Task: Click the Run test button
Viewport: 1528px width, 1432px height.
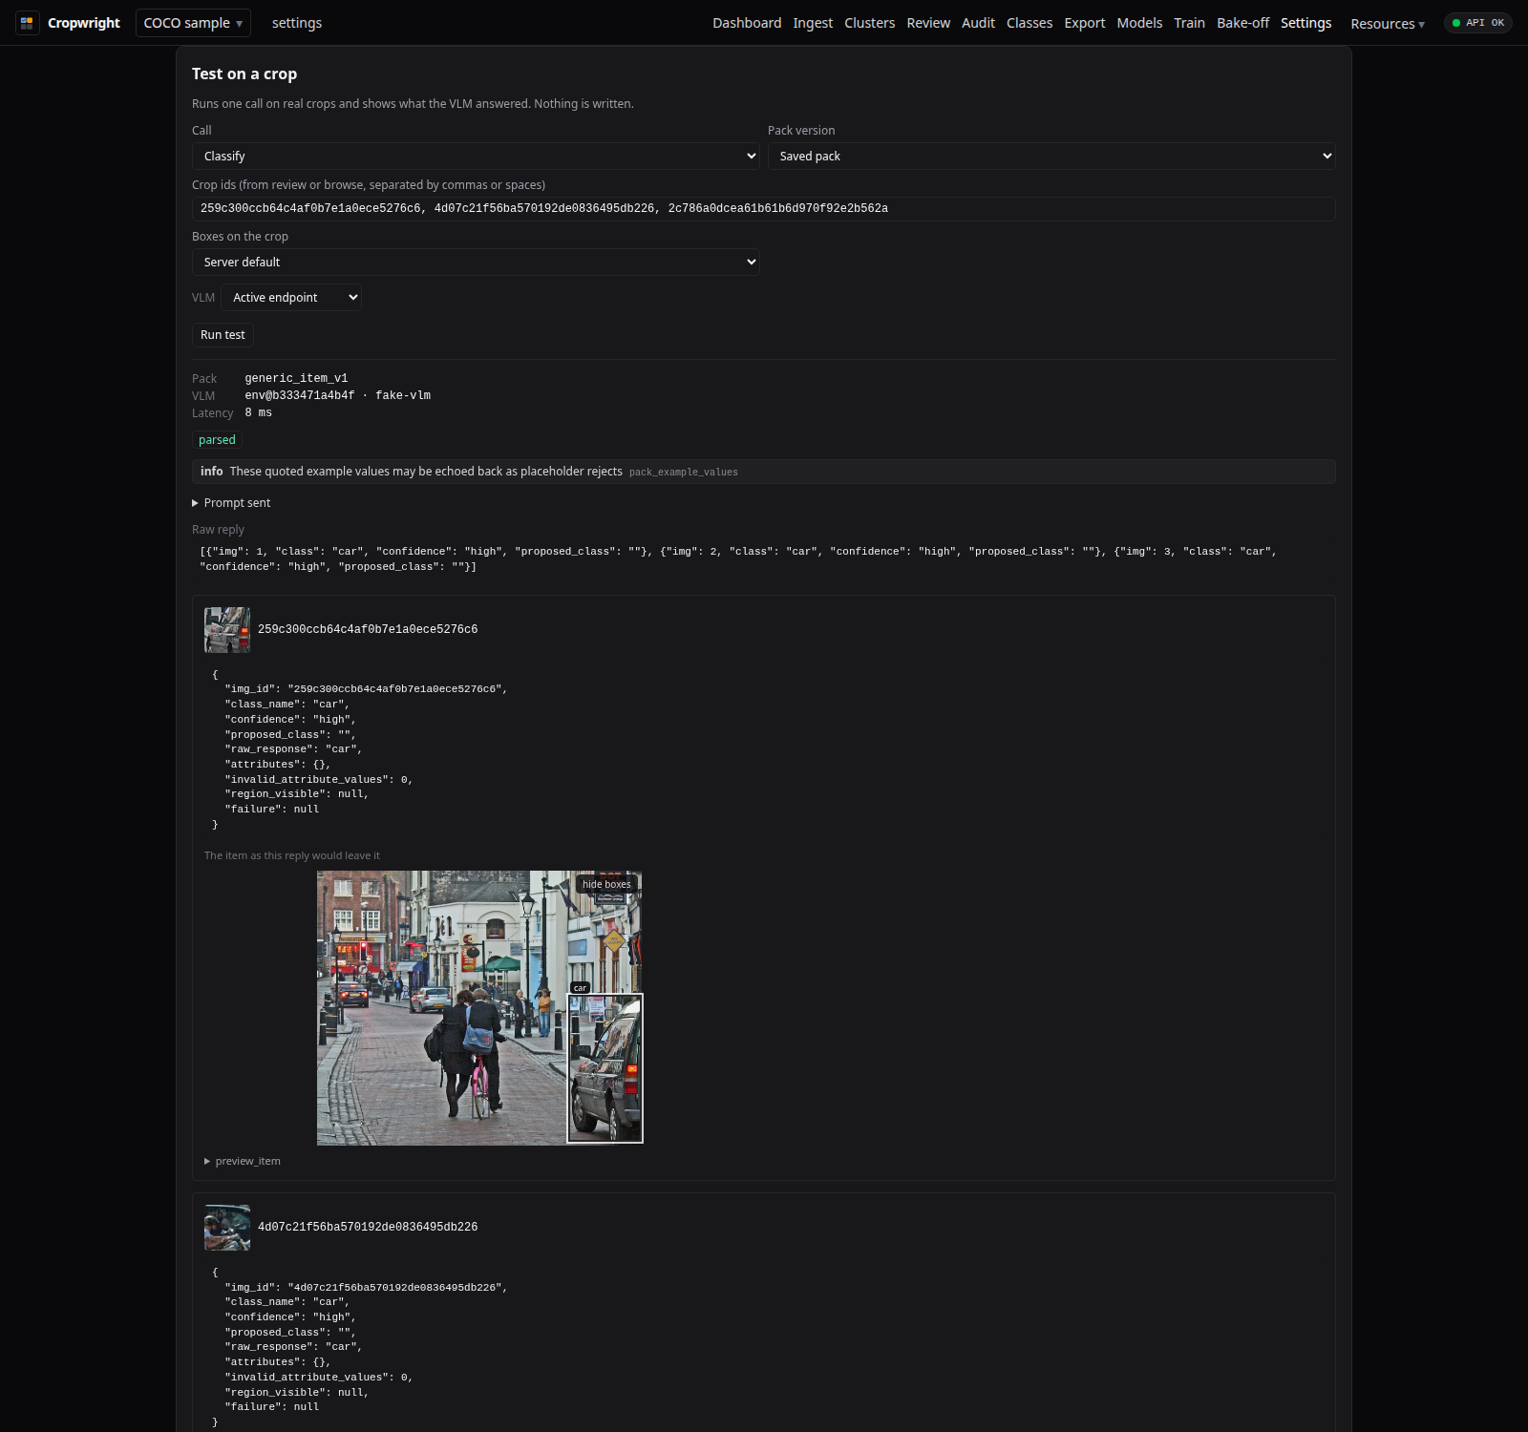Action: click(x=223, y=335)
